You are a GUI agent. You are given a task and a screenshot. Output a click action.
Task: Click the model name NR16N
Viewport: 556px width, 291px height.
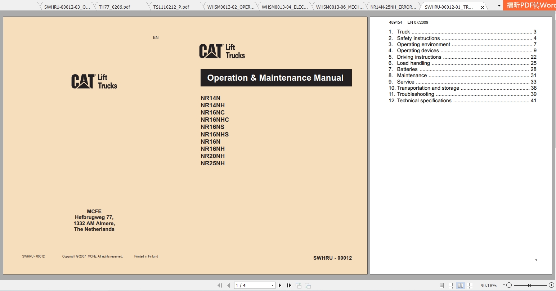(x=211, y=142)
